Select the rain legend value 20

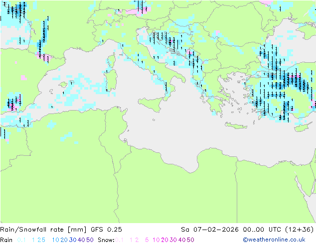point(64,240)
